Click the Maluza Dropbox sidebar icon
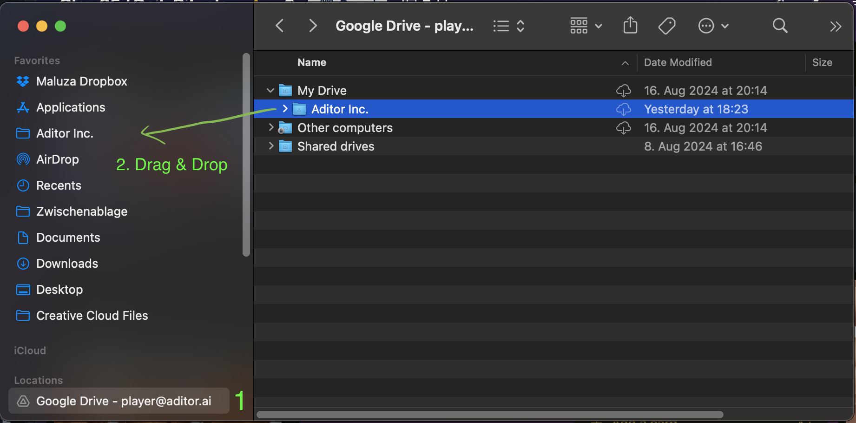856x423 pixels. tap(23, 81)
